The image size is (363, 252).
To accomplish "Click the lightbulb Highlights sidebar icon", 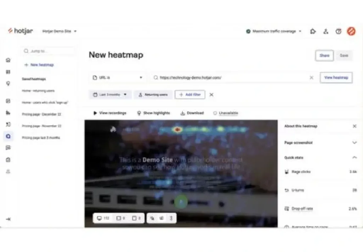I will click(8, 84).
